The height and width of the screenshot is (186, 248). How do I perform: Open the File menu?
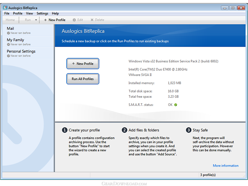pos(7,13)
